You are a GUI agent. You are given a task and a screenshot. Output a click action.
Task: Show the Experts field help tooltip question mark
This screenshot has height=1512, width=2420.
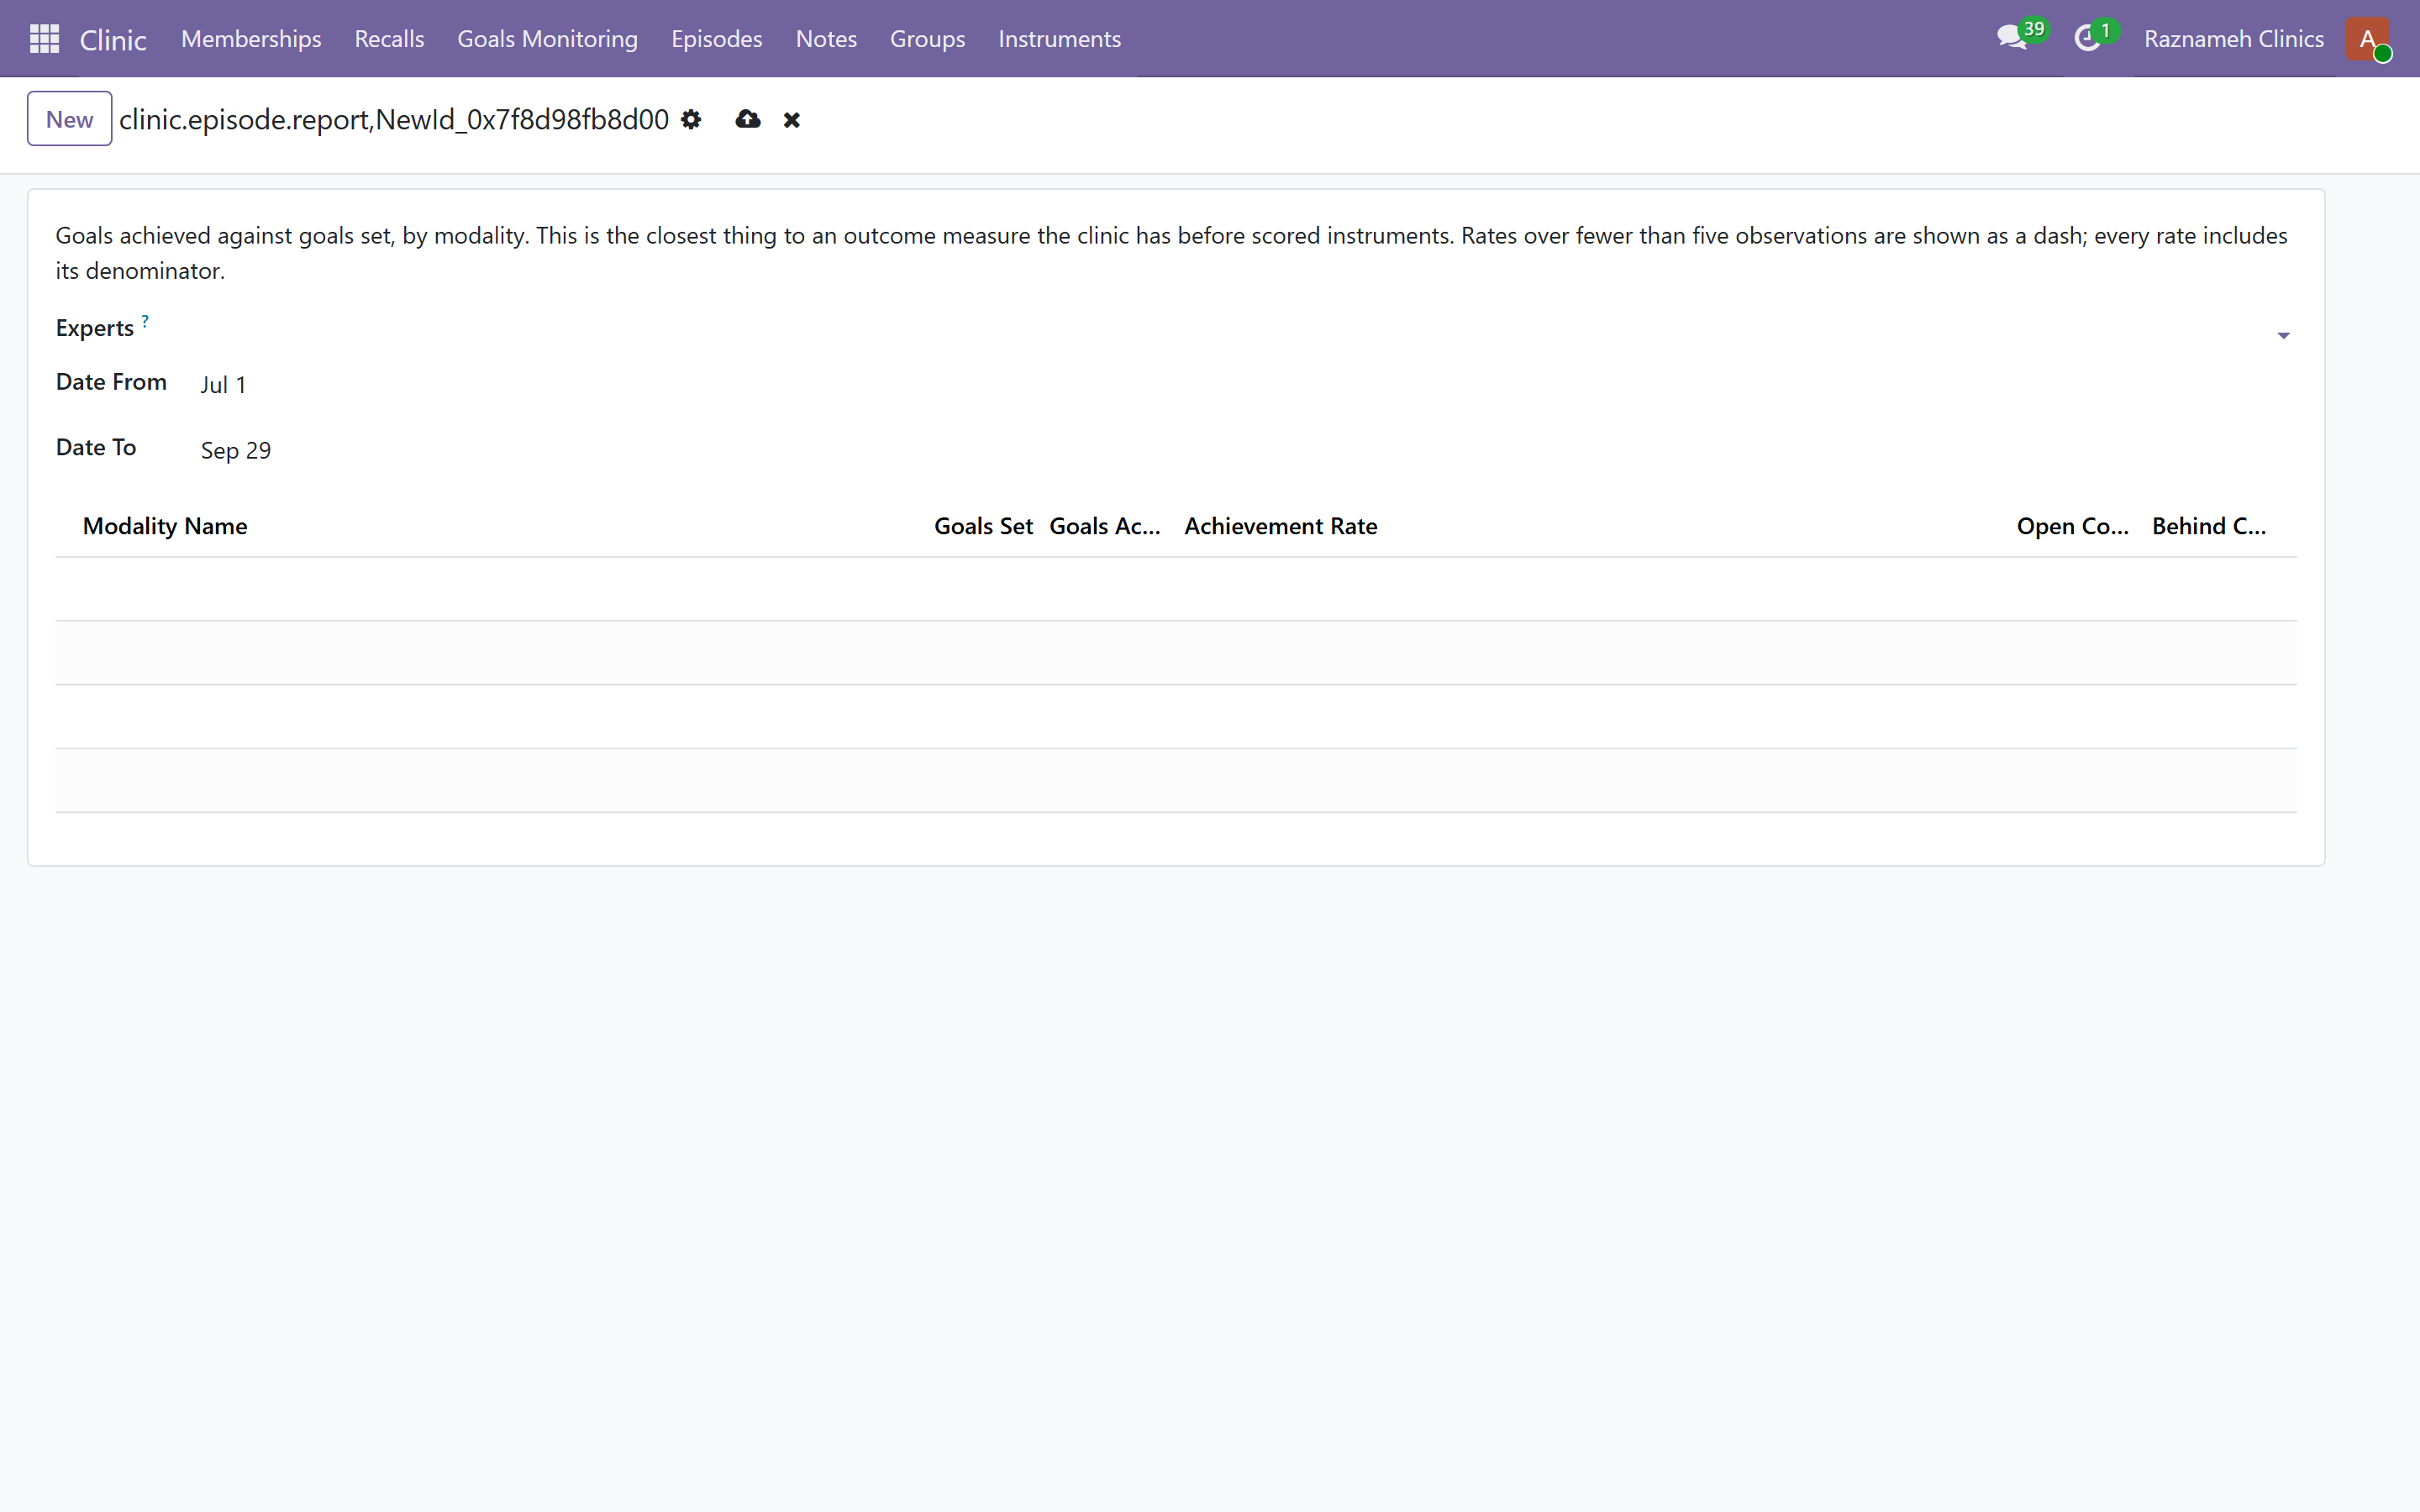(x=145, y=321)
